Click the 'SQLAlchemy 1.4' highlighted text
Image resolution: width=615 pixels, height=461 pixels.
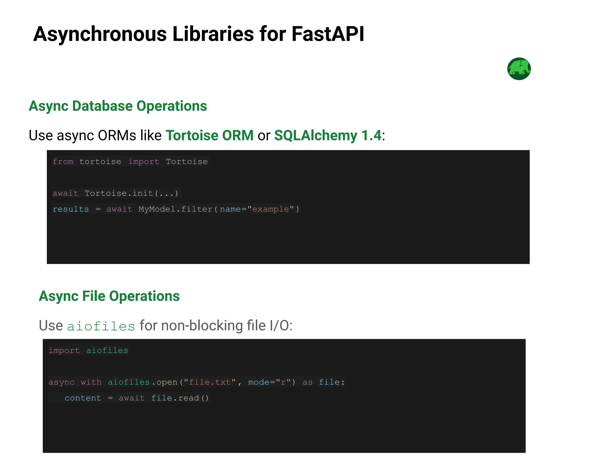click(328, 135)
